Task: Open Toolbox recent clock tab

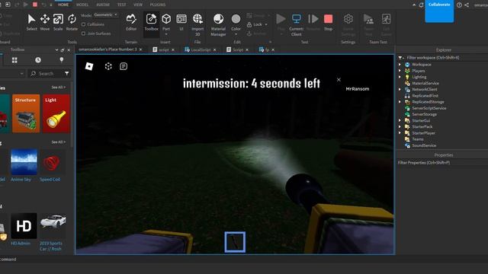Action: 38,60
